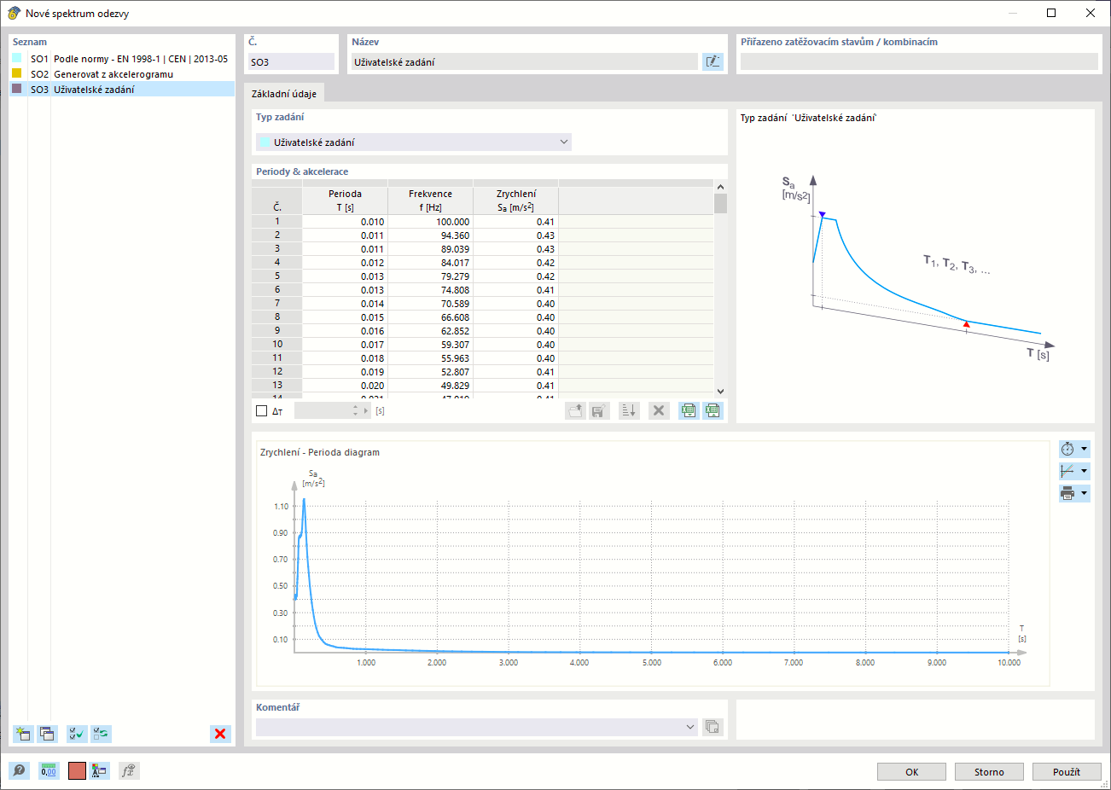
Task: Click the table scrollbar up arrow
Action: coord(720,187)
